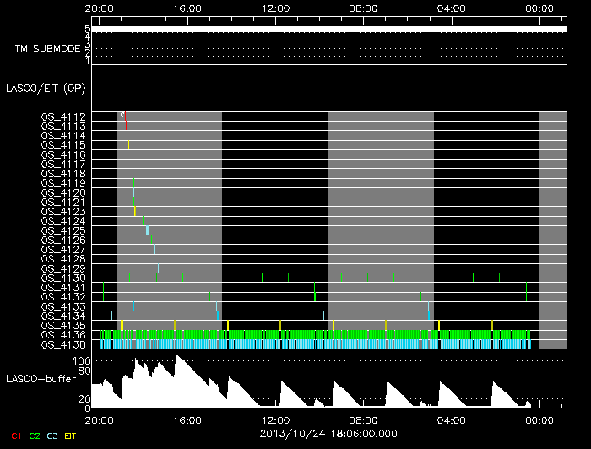
Task: Select the 16:00 label on the bottom axis
Action: (x=187, y=419)
